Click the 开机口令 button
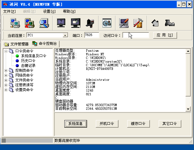This screenshot has height=150, width=194. (107, 124)
